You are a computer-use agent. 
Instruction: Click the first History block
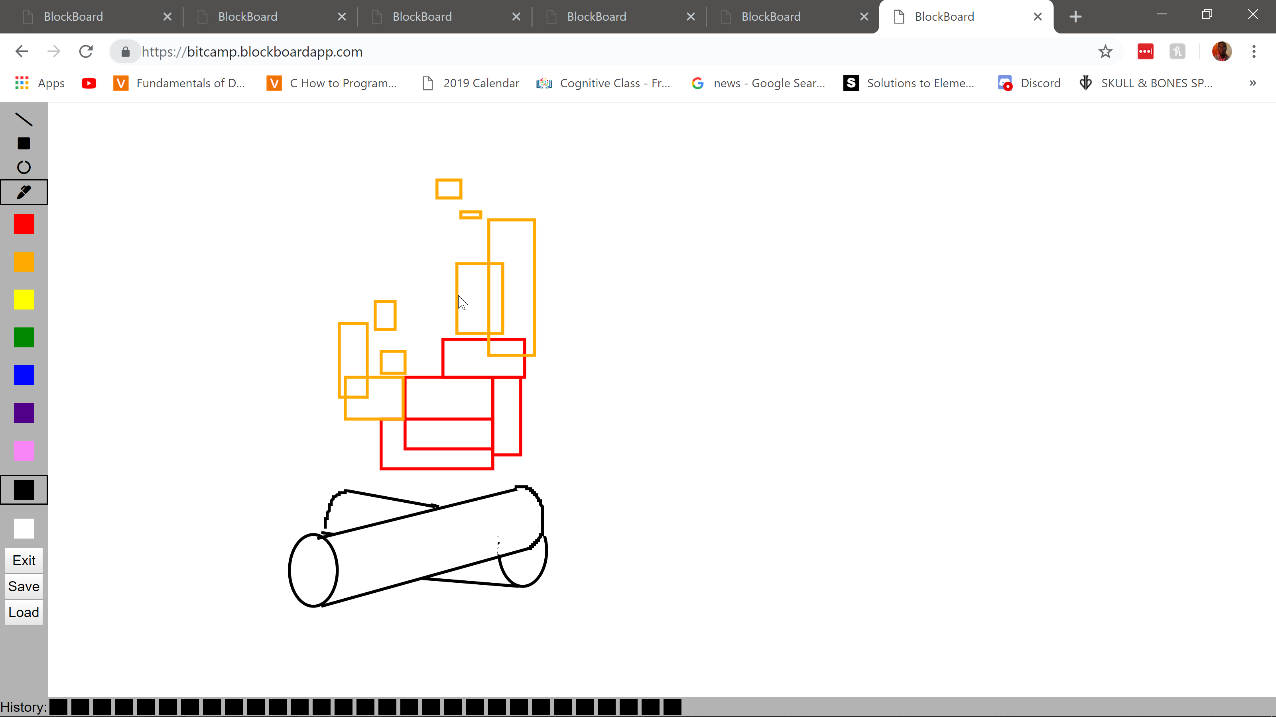[x=59, y=707]
